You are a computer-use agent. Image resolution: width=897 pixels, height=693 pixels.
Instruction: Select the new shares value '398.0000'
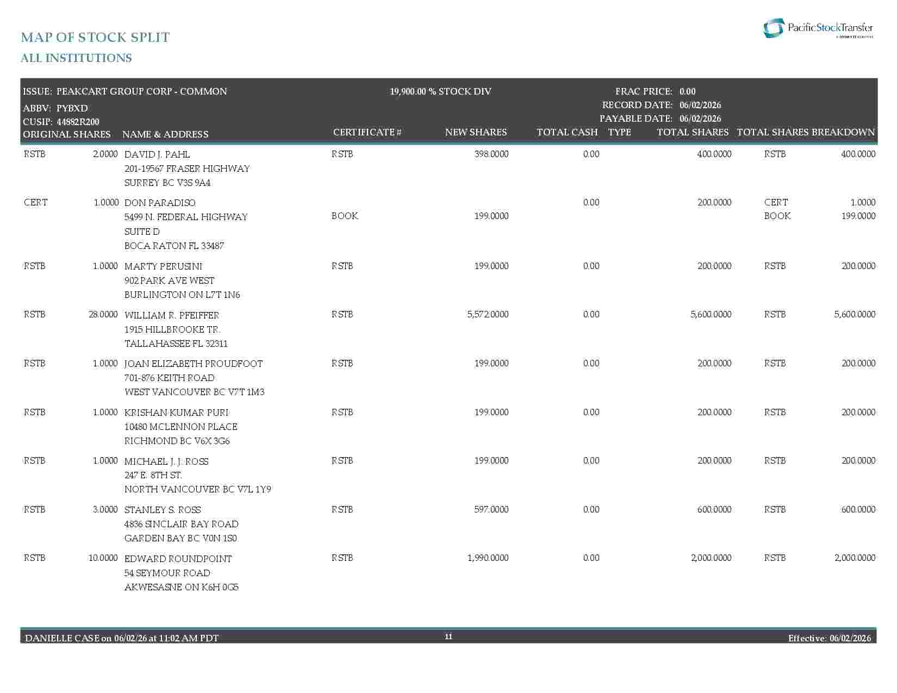491,154
